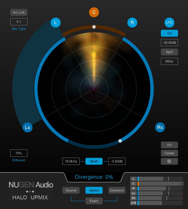Image resolution: width=188 pixels, height=209 pixels.
Task: Open the 5.1 Mix Type dropdown
Action: (x=19, y=22)
